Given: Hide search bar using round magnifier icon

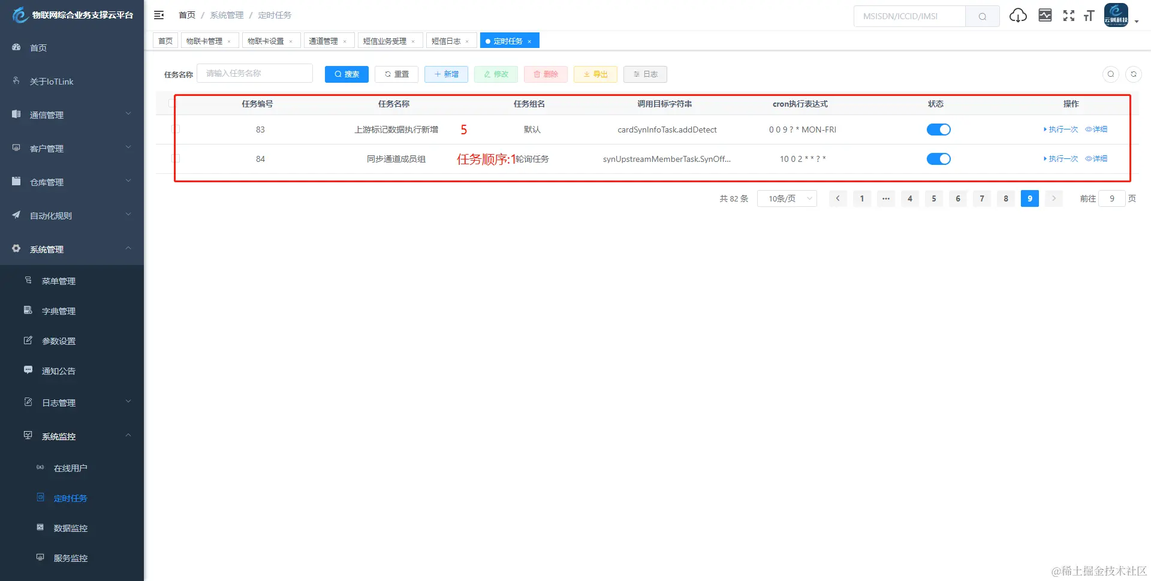Looking at the screenshot, I should pos(1111,74).
